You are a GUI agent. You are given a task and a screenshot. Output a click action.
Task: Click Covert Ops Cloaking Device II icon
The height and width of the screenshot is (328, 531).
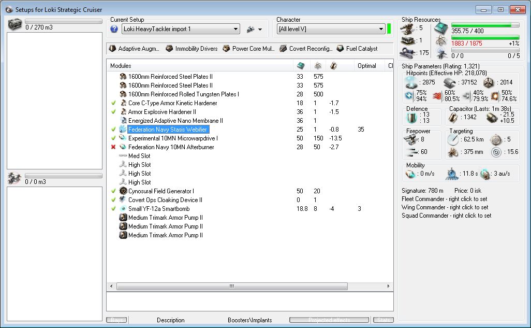pyautogui.click(x=123, y=200)
